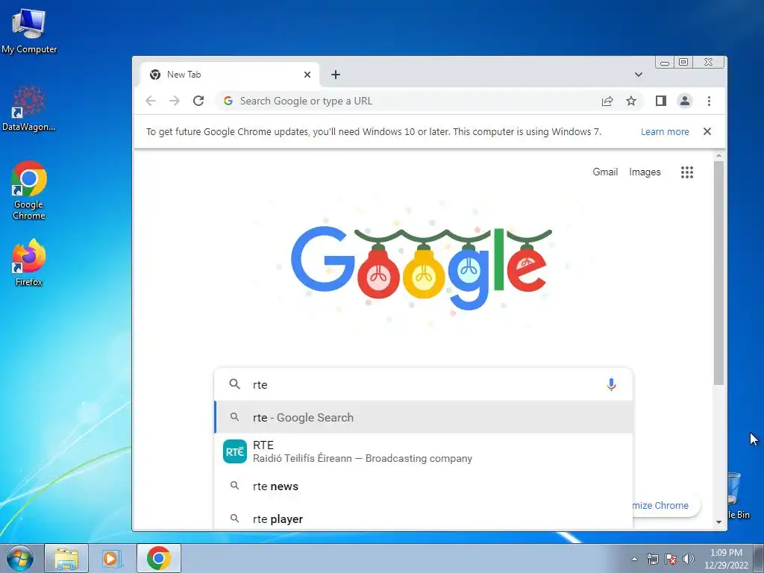Pick the 'rte news' suggestion
The height and width of the screenshot is (573, 764).
click(x=424, y=486)
